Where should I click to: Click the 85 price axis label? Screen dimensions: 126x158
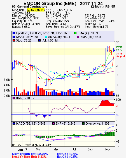coord(117,42)
